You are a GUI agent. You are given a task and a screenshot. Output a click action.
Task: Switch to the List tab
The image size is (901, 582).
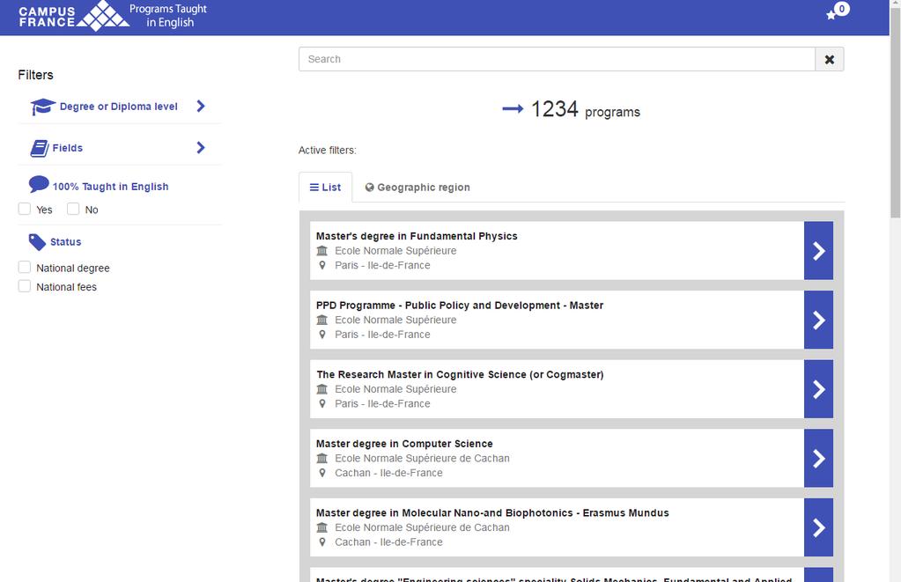(325, 188)
